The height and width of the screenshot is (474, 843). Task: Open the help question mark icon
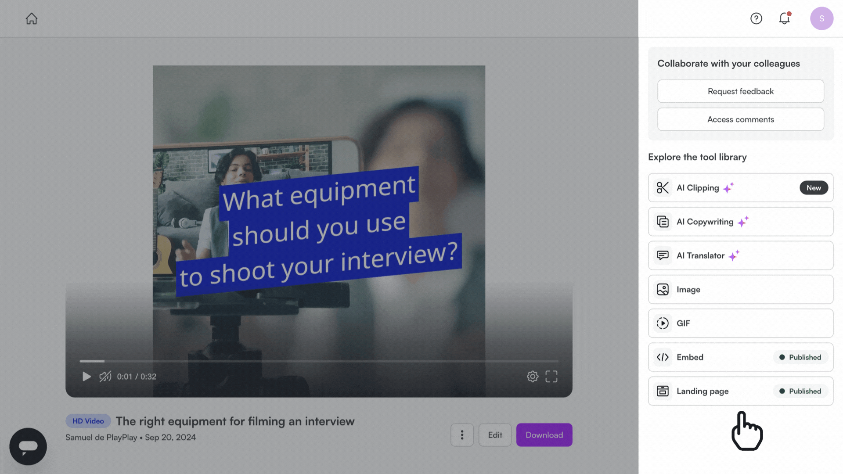pos(756,18)
